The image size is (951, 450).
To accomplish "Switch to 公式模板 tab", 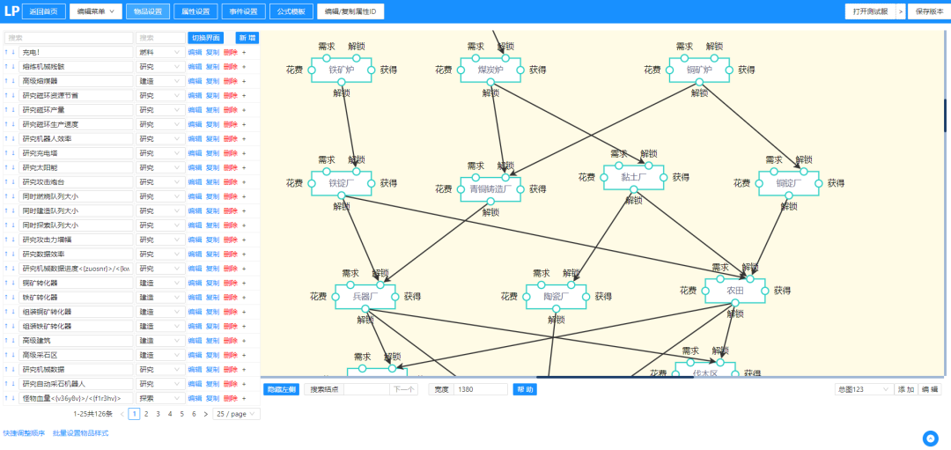I will 291,11.
